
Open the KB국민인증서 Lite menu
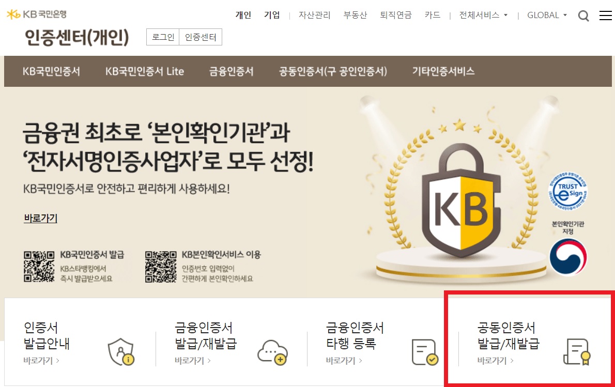click(144, 71)
